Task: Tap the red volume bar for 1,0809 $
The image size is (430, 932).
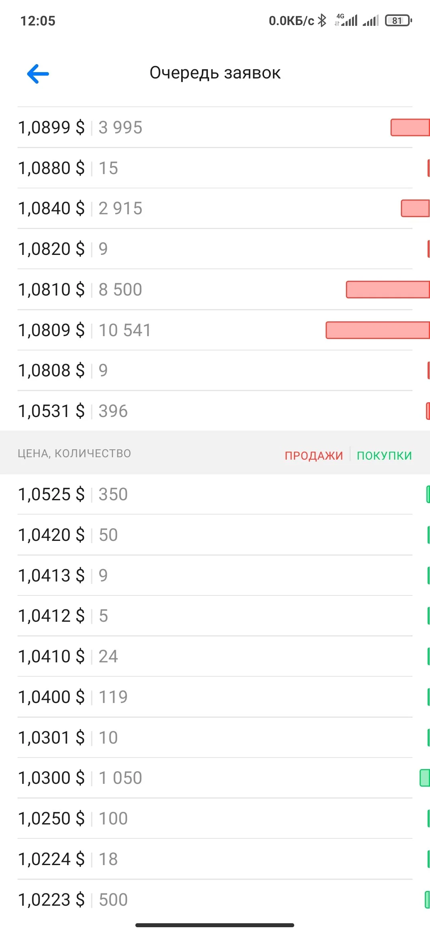Action: [378, 330]
